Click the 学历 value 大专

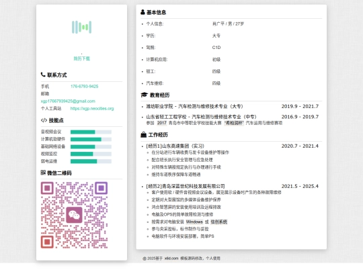(216, 36)
